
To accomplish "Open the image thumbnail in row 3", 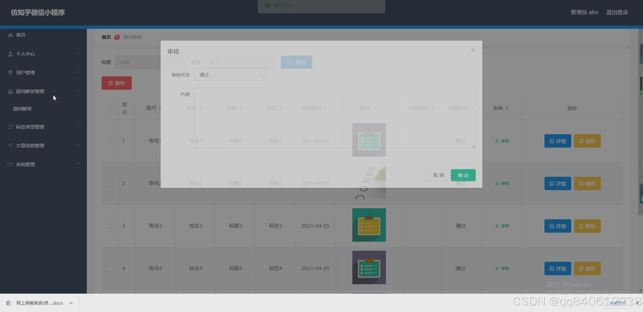I will click(x=369, y=225).
